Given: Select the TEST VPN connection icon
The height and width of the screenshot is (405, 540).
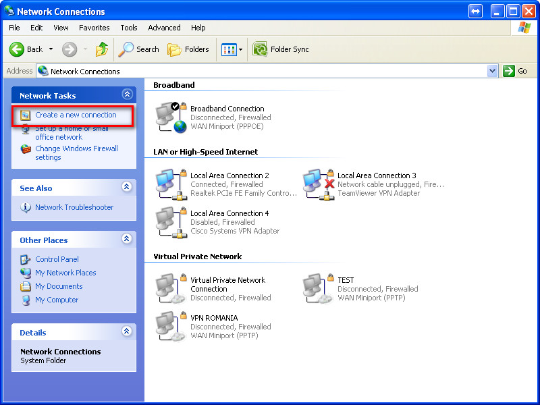Looking at the screenshot, I should [319, 289].
